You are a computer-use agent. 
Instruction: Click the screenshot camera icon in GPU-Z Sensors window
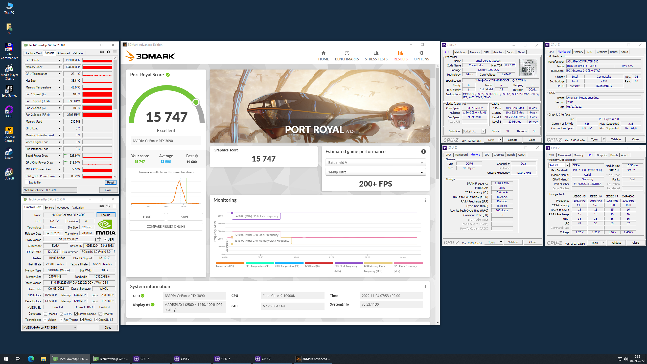[x=102, y=52]
